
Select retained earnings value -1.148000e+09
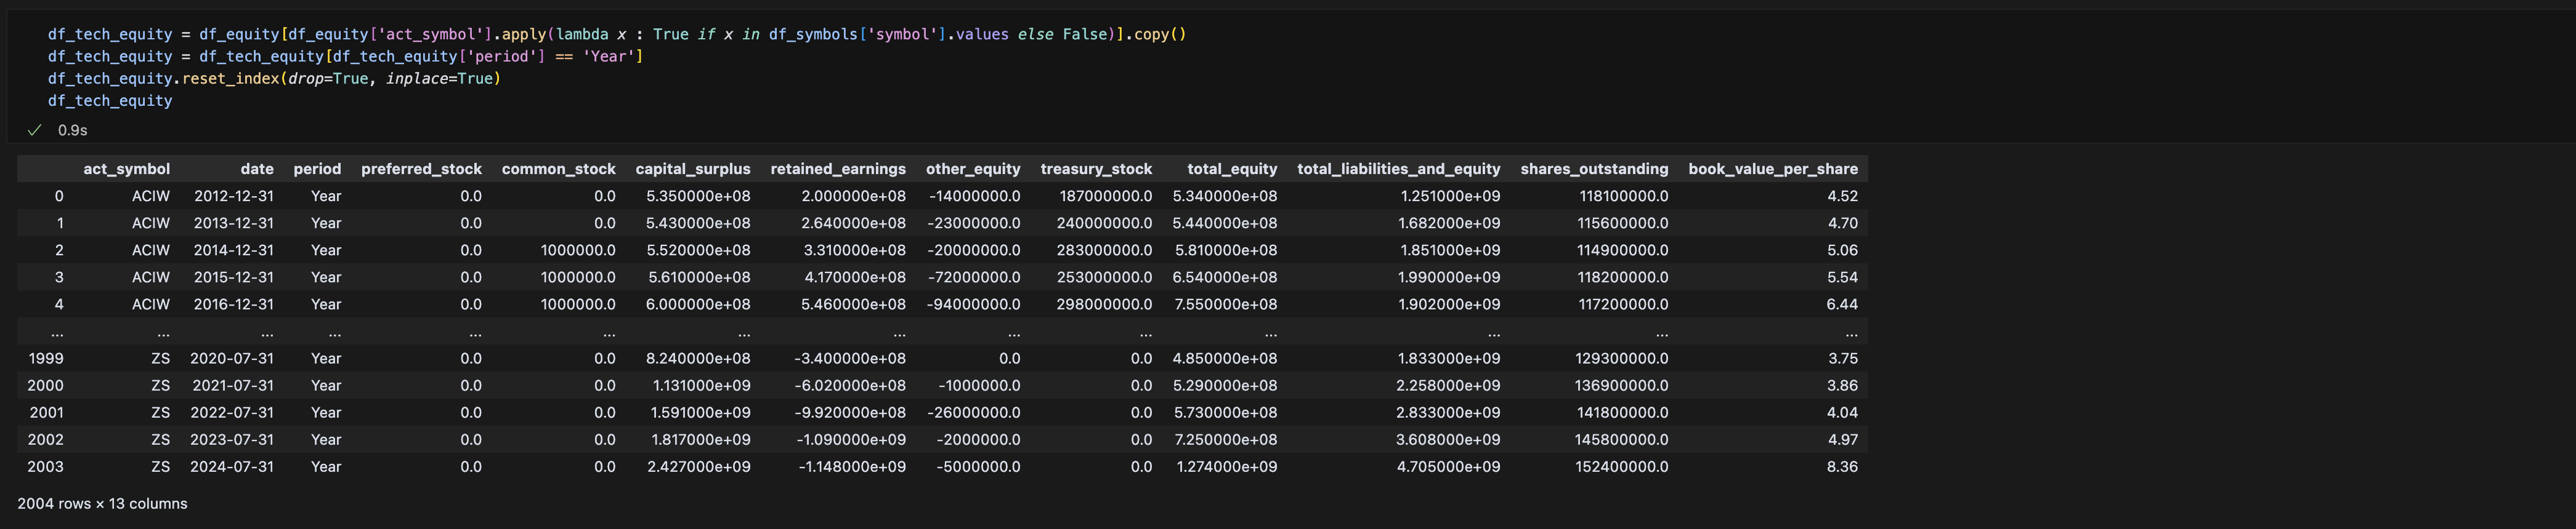click(x=852, y=466)
